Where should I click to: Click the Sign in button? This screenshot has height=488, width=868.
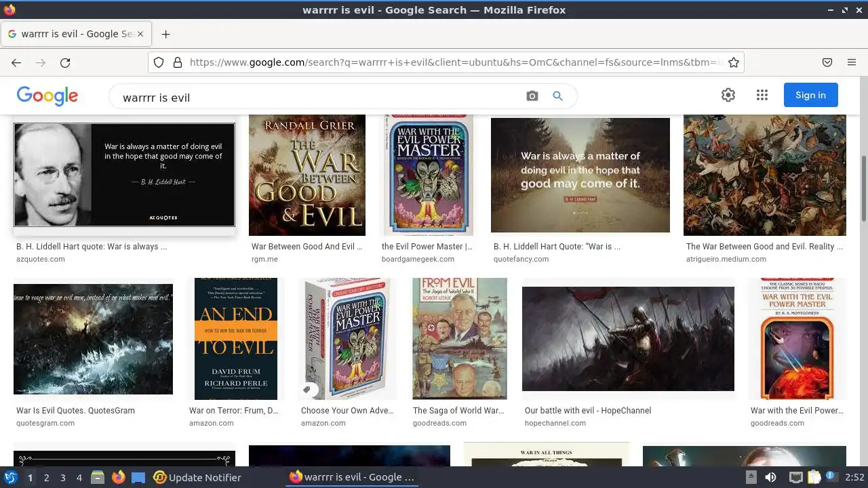pos(810,95)
